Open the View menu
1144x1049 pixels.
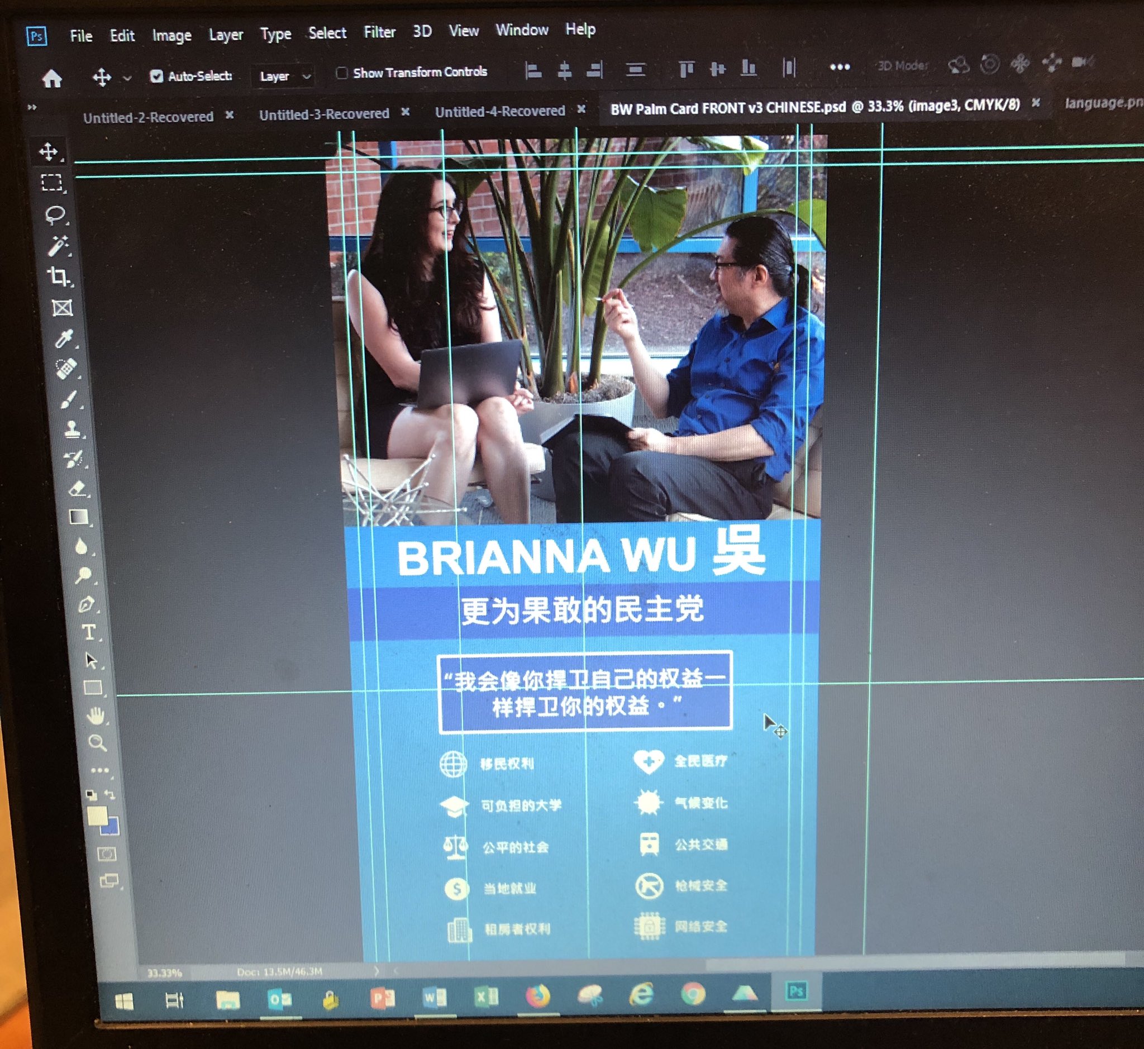pyautogui.click(x=464, y=31)
